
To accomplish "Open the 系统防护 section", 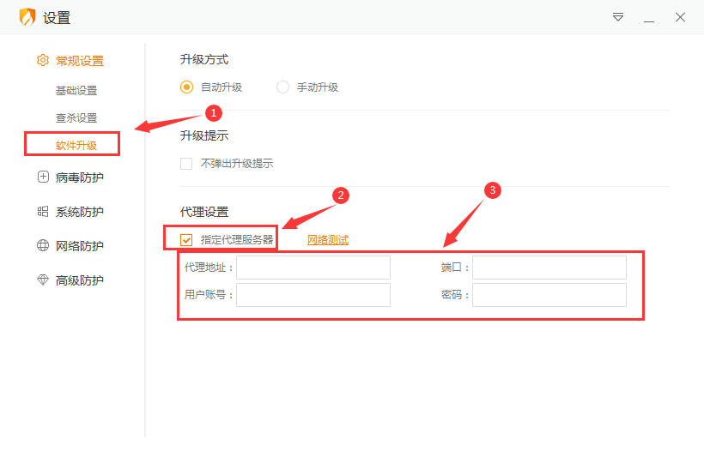I will tap(80, 212).
